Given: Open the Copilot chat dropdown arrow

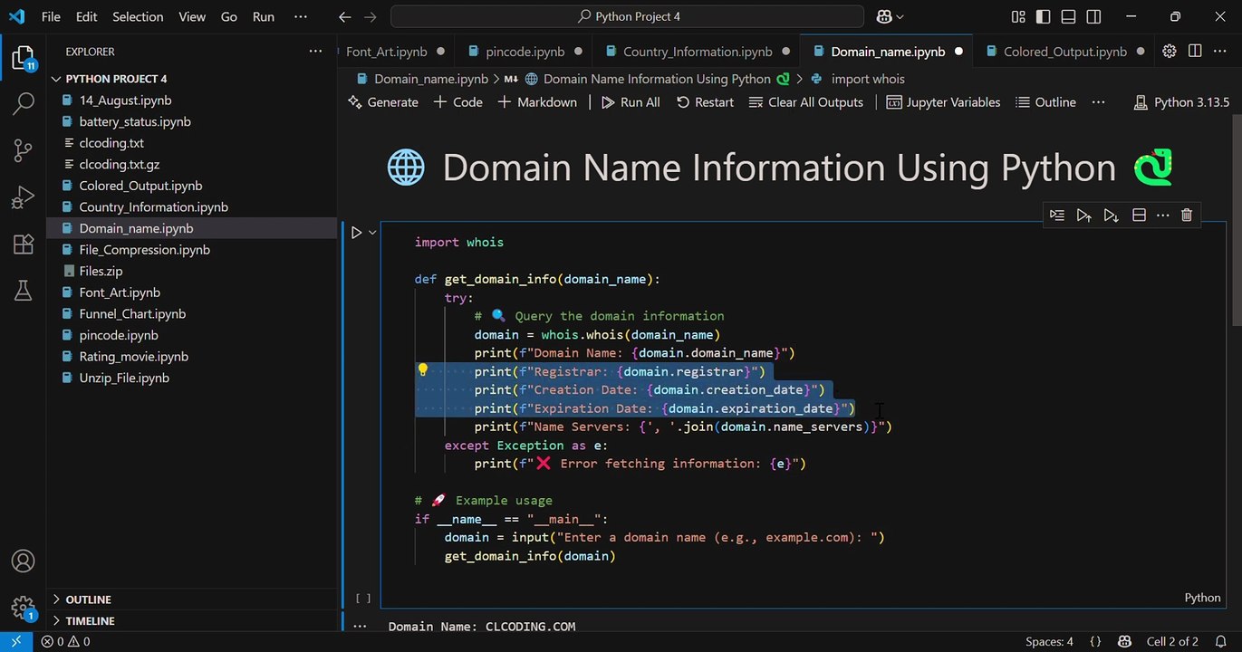Looking at the screenshot, I should click(900, 16).
